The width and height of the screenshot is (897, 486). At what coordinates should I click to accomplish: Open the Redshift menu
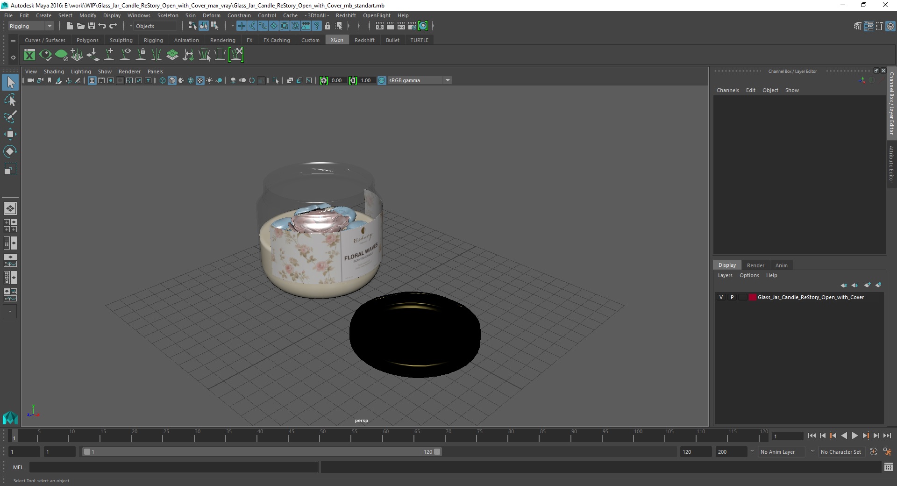point(346,15)
